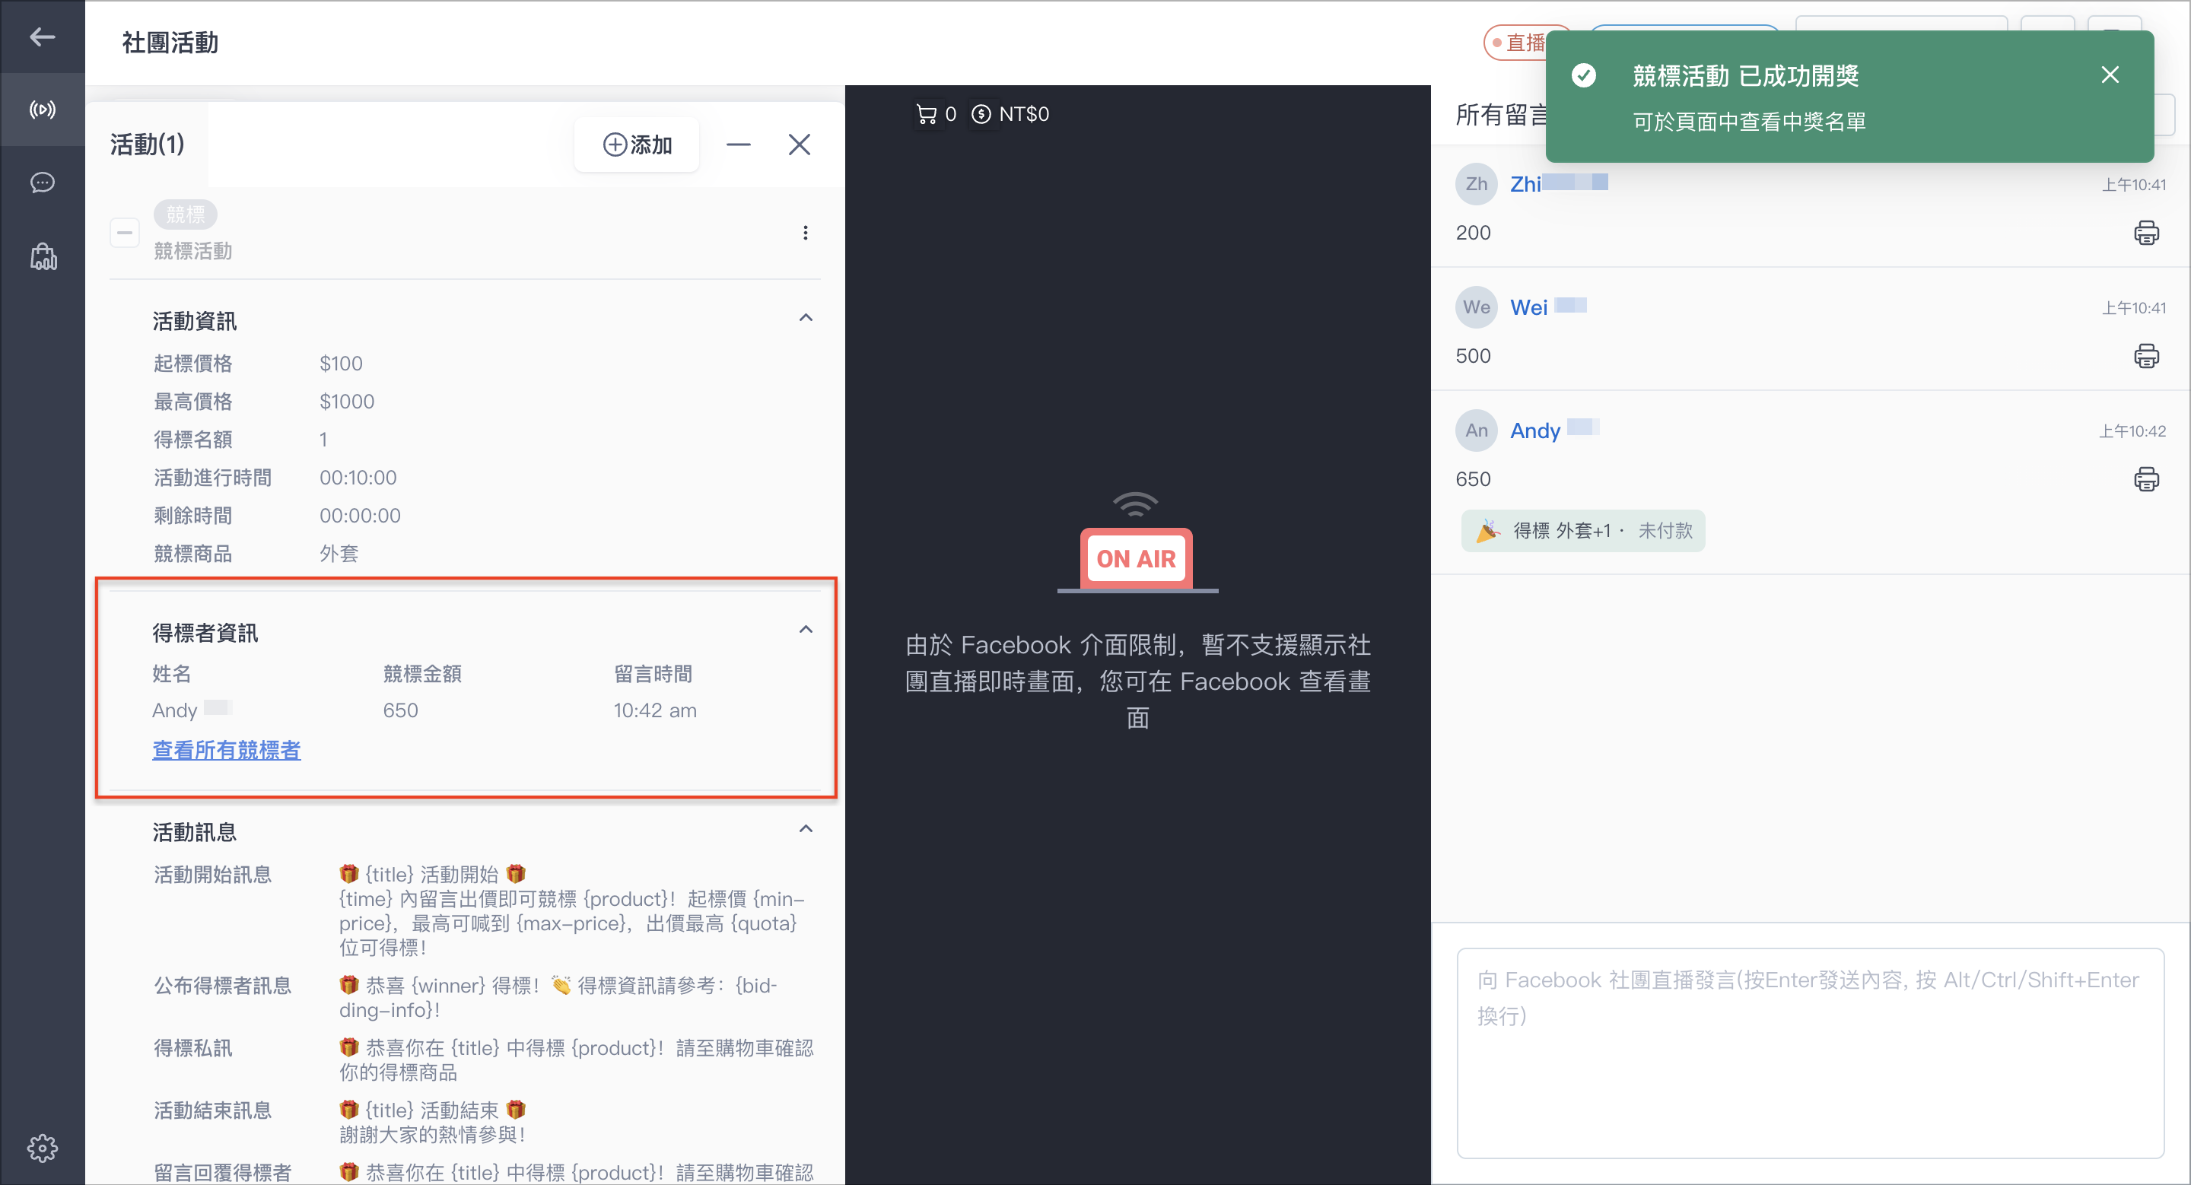Click Zh avatar in comments
This screenshot has height=1185, width=2191.
pyautogui.click(x=1477, y=183)
